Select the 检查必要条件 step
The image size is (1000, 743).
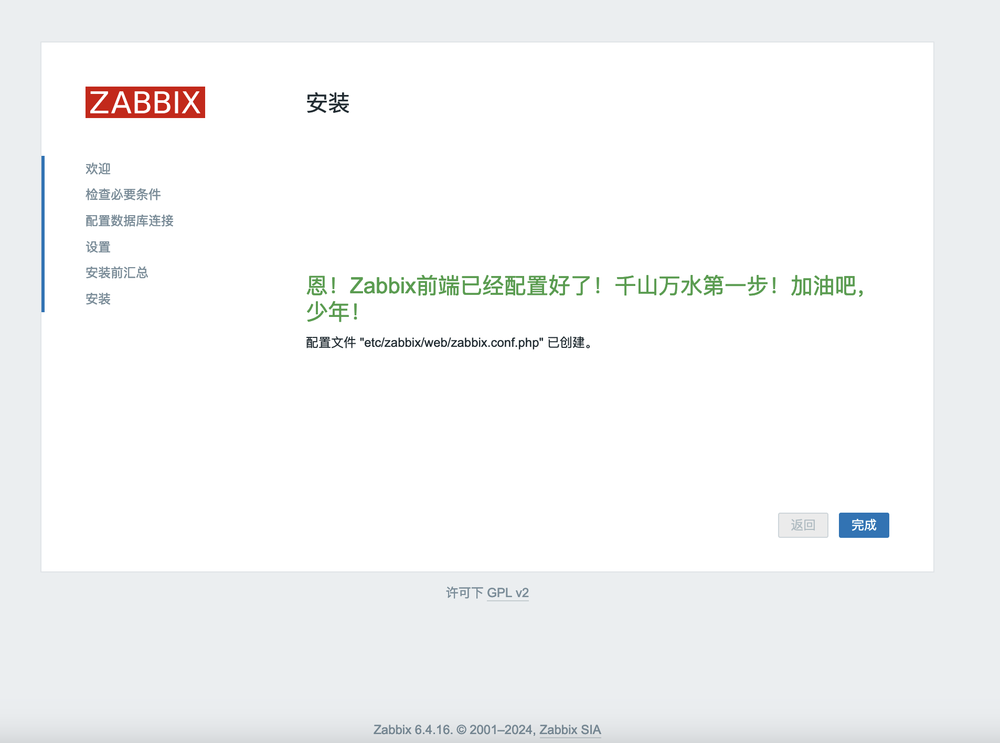click(123, 195)
